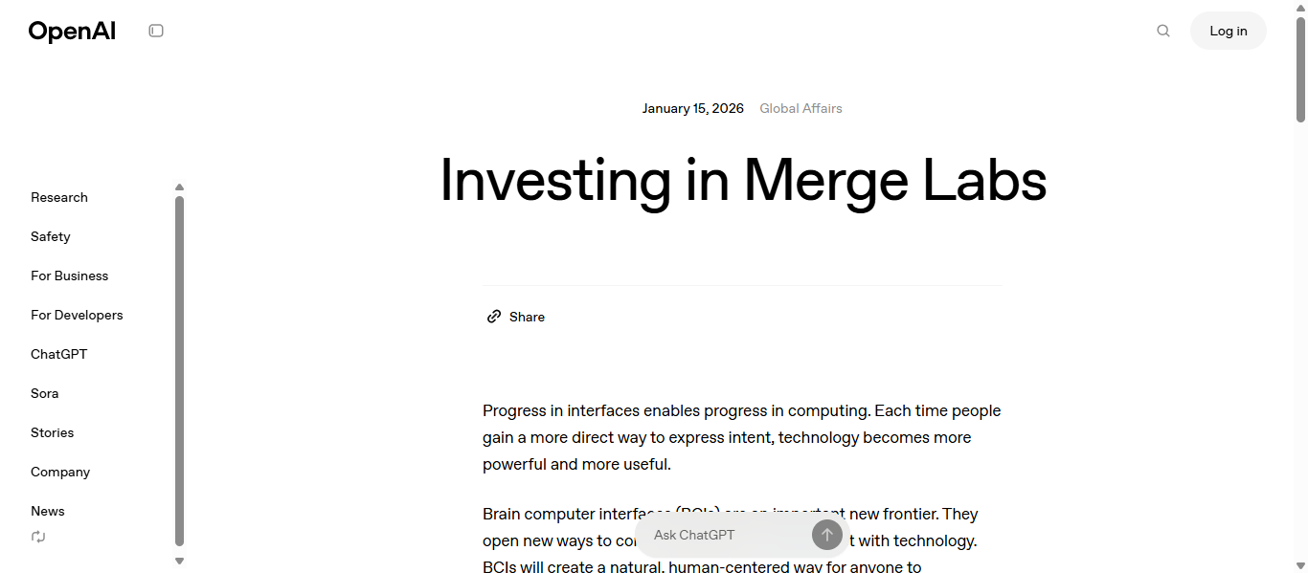Viewport: 1308px width, 573px height.
Task: Click sidebar scroll down arrow
Action: click(x=179, y=562)
